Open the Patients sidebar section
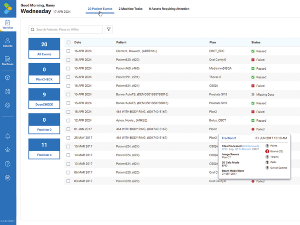The image size is (300, 225). coord(8,42)
